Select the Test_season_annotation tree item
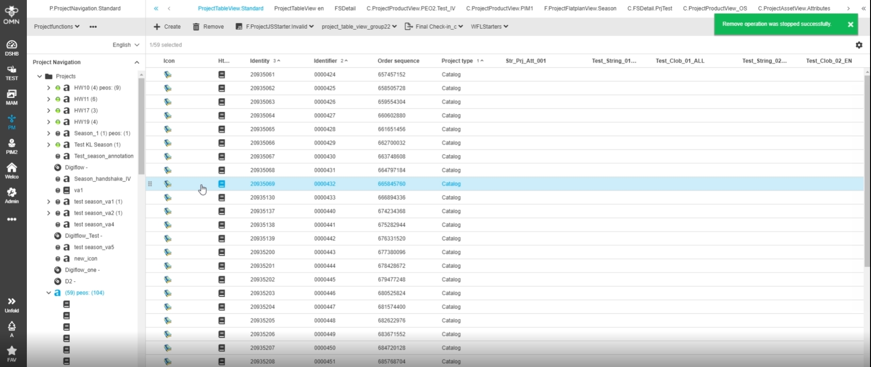Image resolution: width=871 pixels, height=367 pixels. tap(104, 156)
